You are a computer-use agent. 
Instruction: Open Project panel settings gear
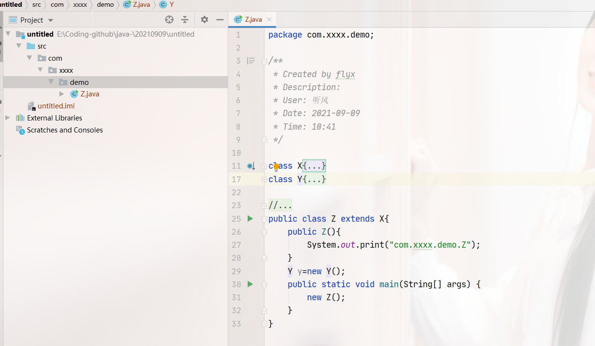[205, 20]
